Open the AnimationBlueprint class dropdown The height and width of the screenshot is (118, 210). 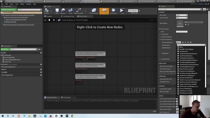178,42
